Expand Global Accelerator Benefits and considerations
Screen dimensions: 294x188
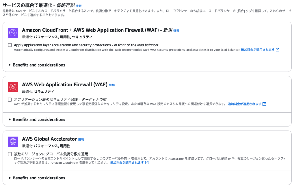pos(37,178)
